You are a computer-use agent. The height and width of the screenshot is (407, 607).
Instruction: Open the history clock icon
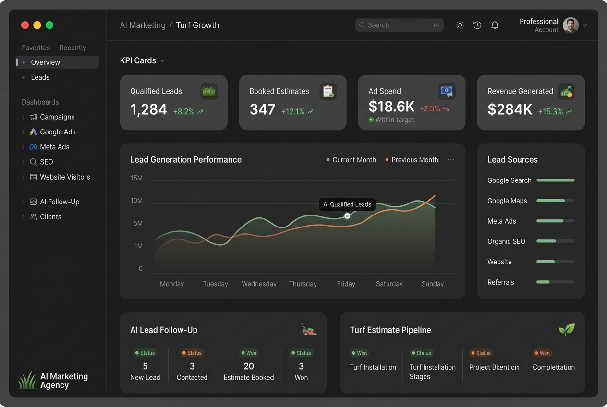coord(477,25)
